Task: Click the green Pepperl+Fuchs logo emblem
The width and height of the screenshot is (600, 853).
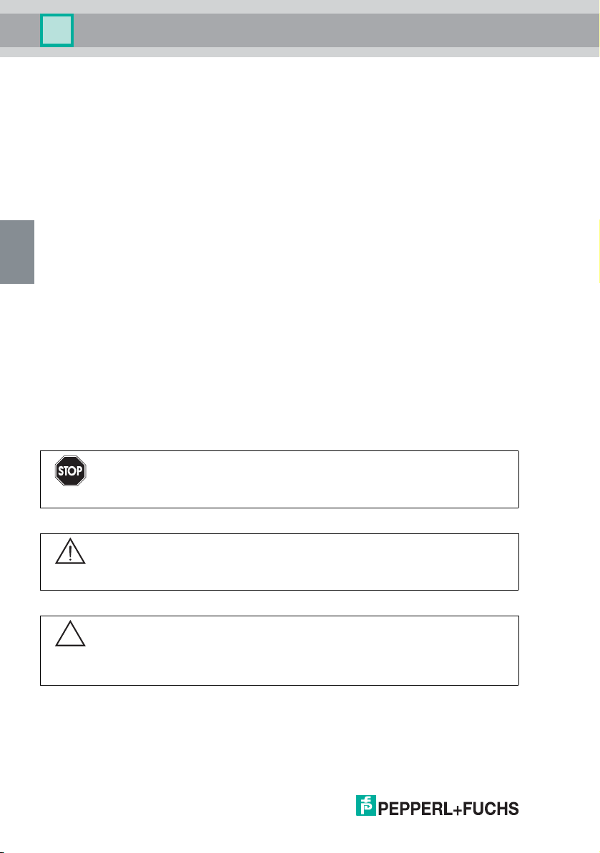Action: pyautogui.click(x=366, y=805)
